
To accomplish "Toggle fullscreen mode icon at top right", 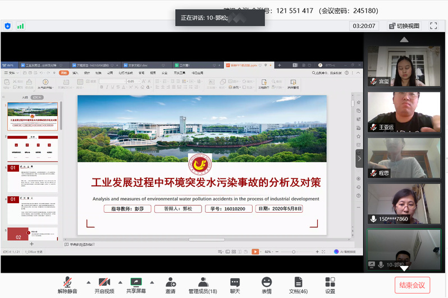I will 433,26.
